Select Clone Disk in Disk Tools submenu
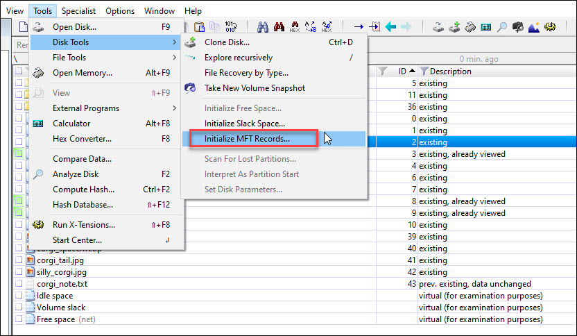 coord(227,42)
